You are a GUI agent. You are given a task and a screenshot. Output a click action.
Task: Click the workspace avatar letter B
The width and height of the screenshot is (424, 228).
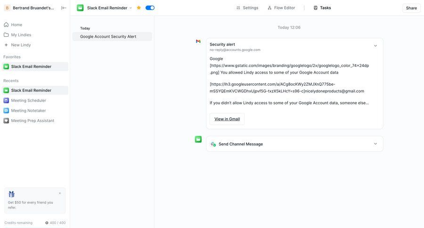coord(7,8)
